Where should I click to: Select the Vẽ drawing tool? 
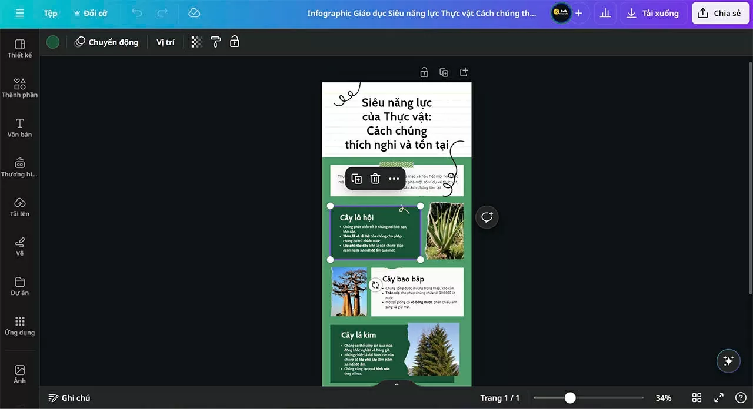pyautogui.click(x=19, y=246)
